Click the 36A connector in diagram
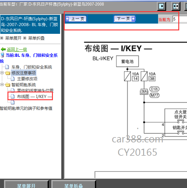This screenshot has width=187, height=188. [x=144, y=92]
